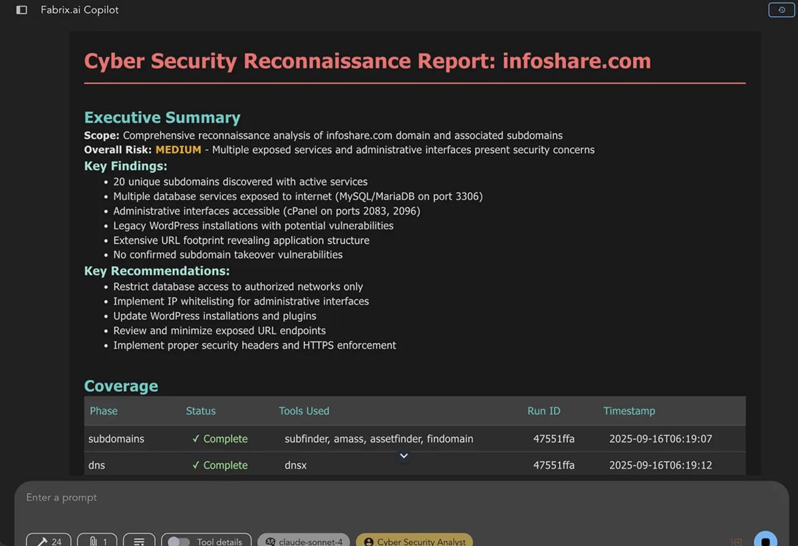The height and width of the screenshot is (546, 798).
Task: Click the Update WordPress installations recommendation
Action: pos(215,316)
